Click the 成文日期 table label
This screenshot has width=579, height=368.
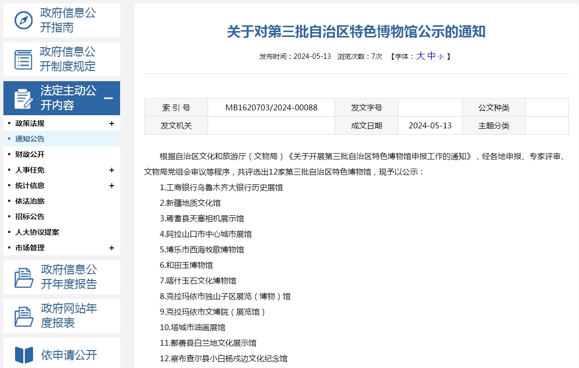click(x=366, y=126)
